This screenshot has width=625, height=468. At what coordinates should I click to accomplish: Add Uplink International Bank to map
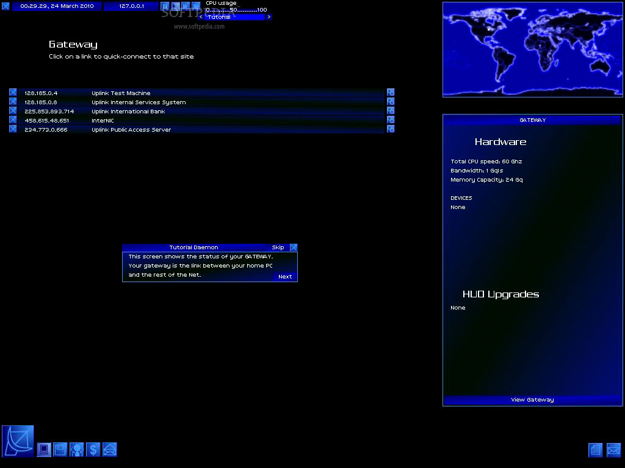tap(391, 111)
